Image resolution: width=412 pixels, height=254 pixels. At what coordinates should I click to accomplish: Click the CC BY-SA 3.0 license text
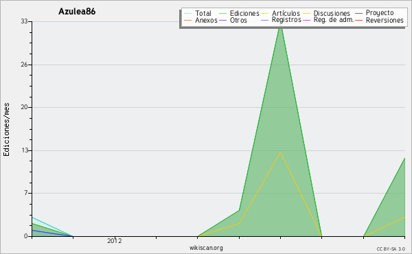pos(391,249)
